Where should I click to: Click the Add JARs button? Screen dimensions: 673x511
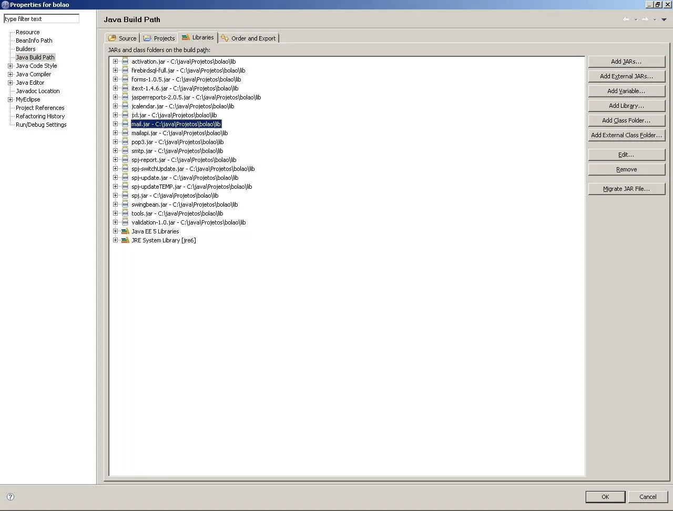(x=626, y=62)
